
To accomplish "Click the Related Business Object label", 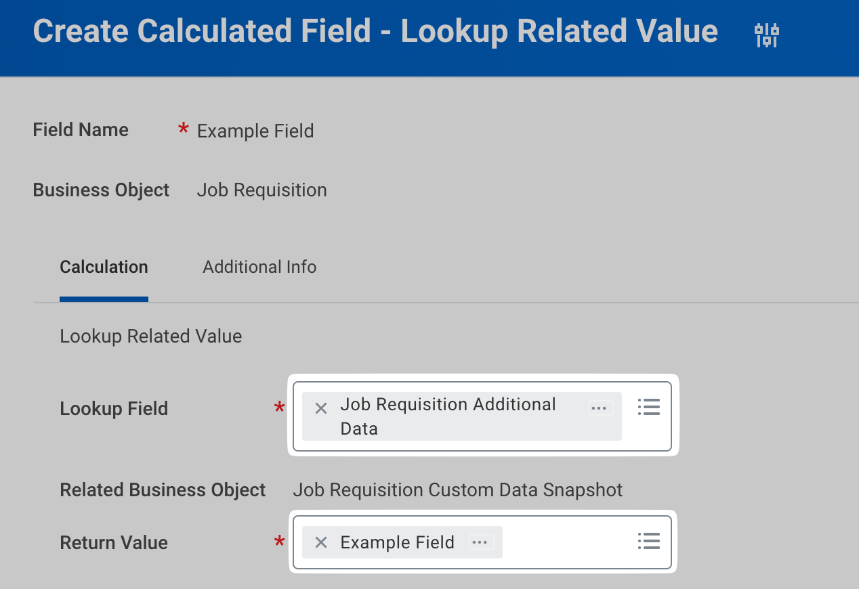I will click(x=163, y=489).
